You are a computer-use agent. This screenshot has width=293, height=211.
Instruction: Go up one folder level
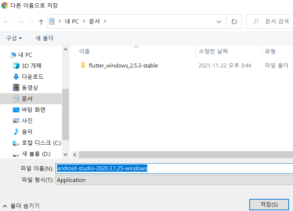pos(41,22)
